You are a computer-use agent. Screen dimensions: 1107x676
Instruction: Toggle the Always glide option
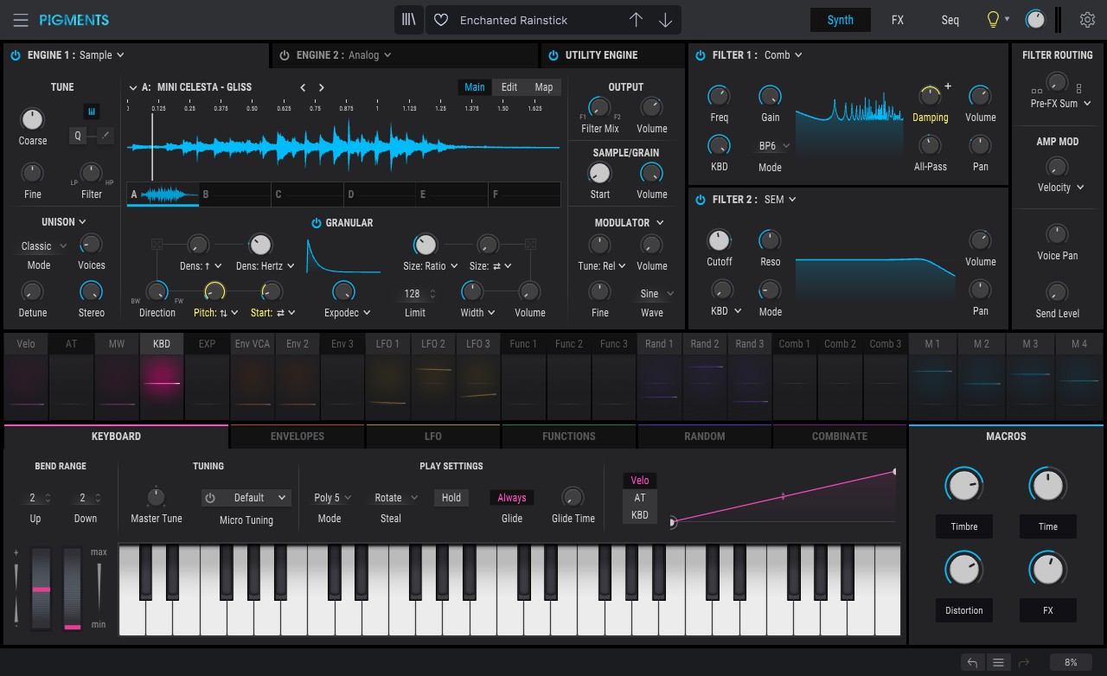click(512, 498)
